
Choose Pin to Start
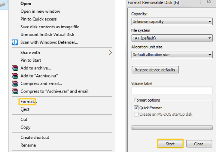click(x=31, y=60)
